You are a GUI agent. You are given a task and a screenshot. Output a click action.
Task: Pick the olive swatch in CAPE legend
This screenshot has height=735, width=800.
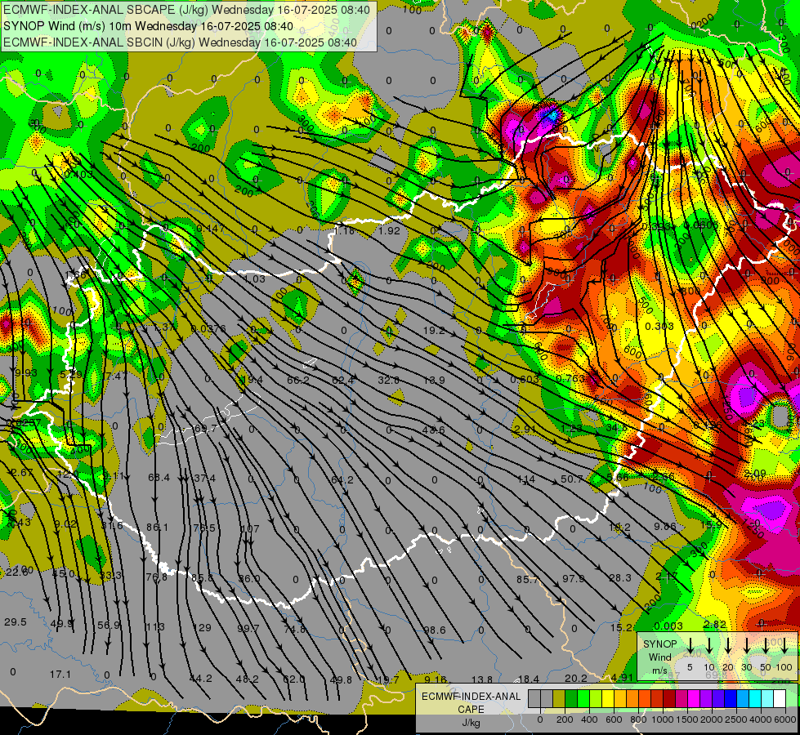(x=559, y=698)
